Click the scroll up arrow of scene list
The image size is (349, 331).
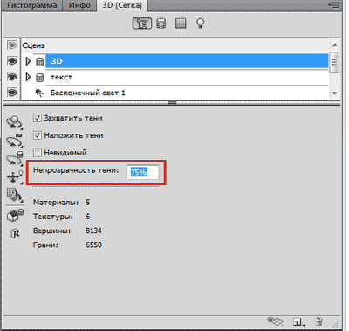click(335, 45)
